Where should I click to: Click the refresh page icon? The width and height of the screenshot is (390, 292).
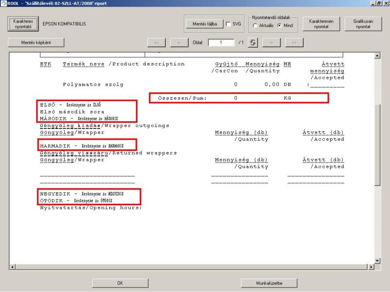pyautogui.click(x=253, y=43)
